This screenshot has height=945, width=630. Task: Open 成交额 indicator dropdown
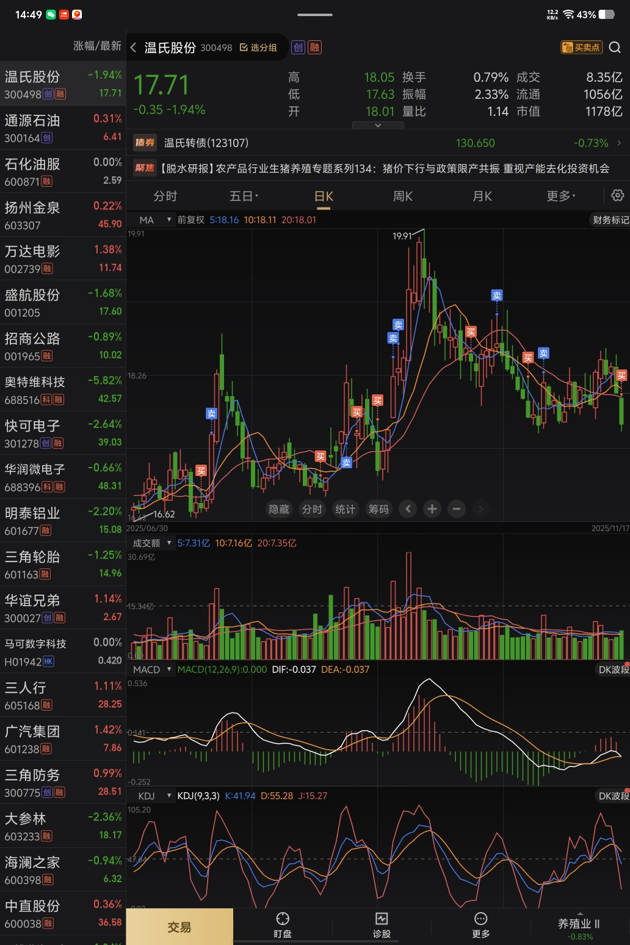[151, 543]
